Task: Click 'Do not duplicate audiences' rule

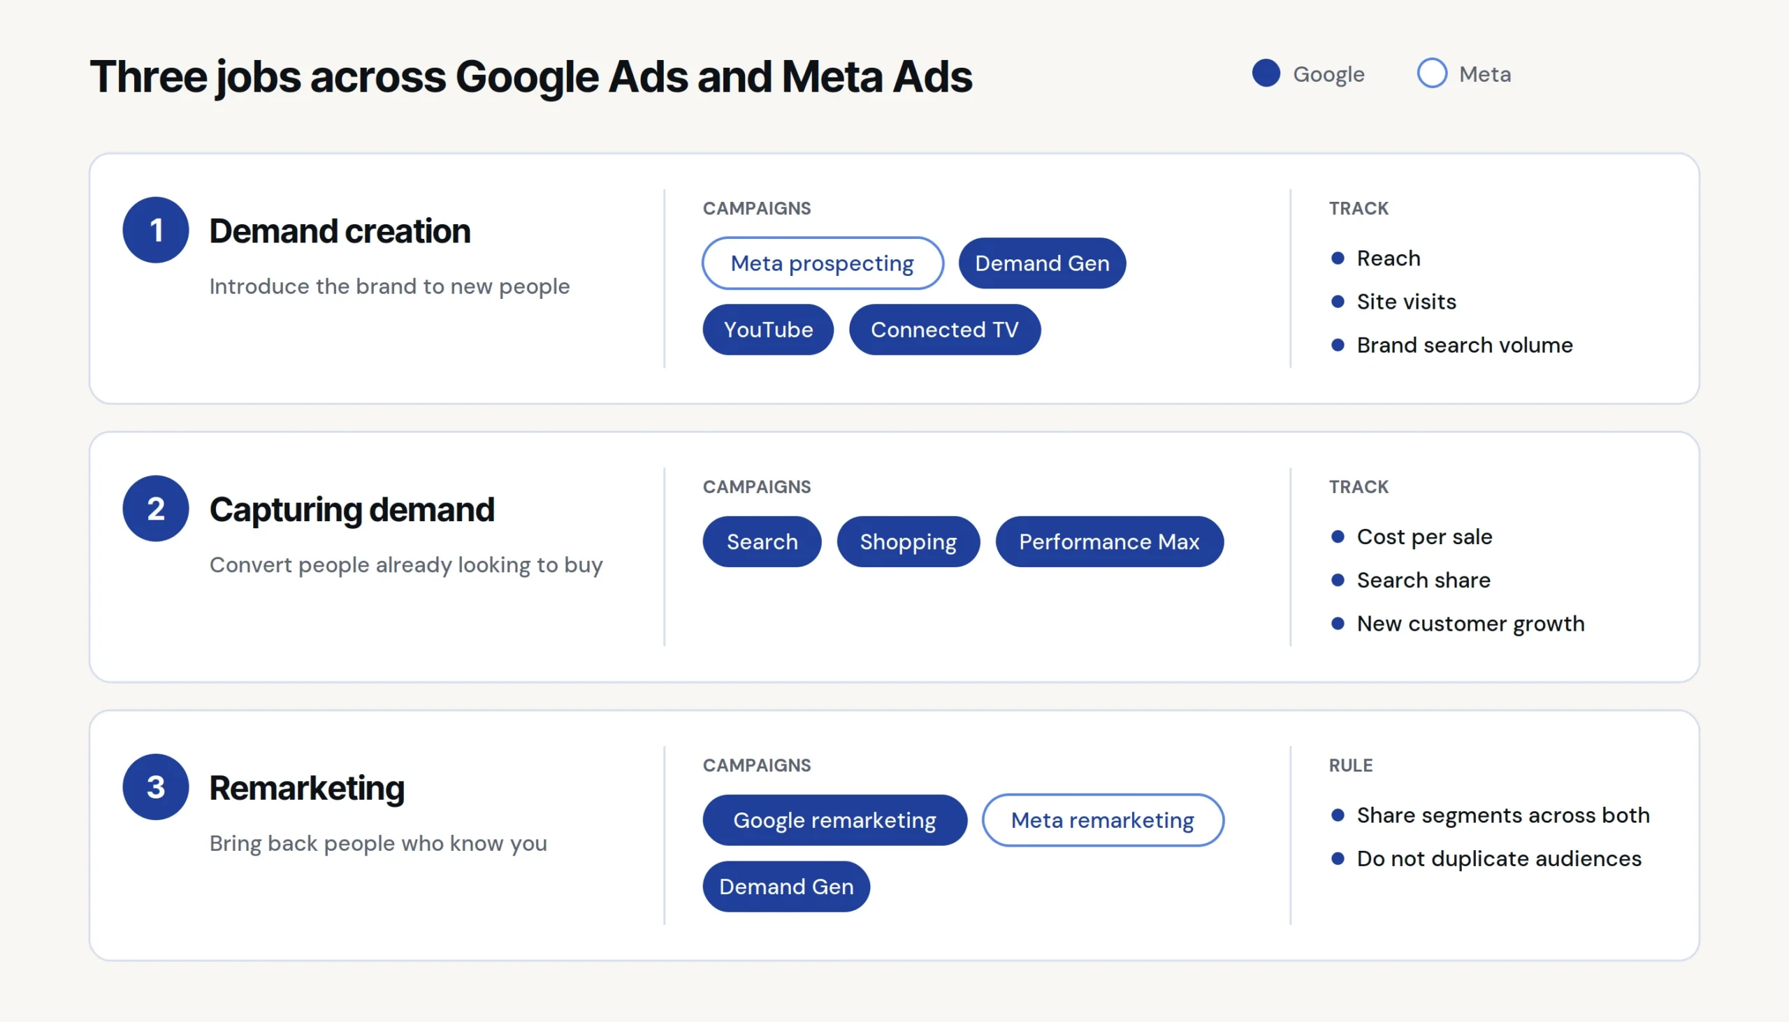Action: click(1498, 859)
